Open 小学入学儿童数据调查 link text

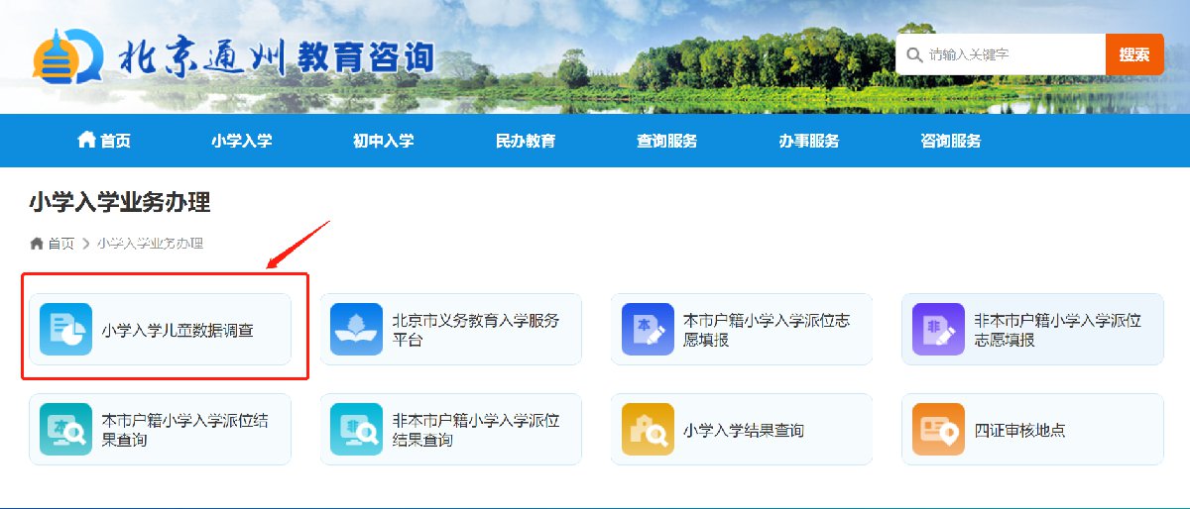click(178, 331)
